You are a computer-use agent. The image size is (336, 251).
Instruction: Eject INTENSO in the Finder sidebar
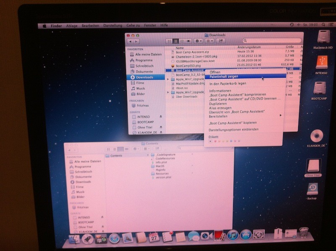tap(160, 117)
